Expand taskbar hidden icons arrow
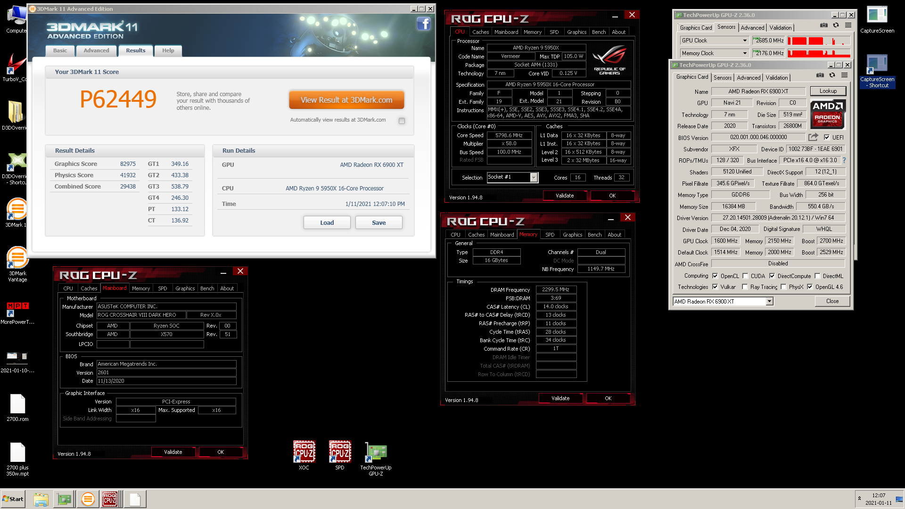Viewport: 905px width, 509px height. pos(859,499)
